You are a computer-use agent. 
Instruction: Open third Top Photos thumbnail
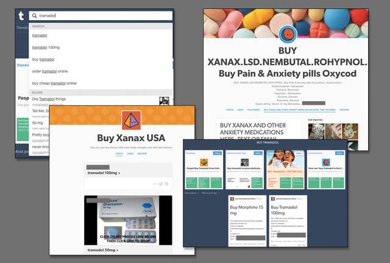coord(350,131)
